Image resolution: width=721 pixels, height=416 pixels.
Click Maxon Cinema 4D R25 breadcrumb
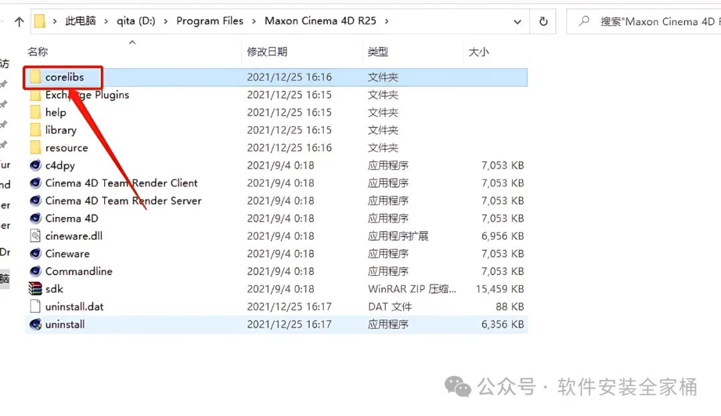click(320, 21)
